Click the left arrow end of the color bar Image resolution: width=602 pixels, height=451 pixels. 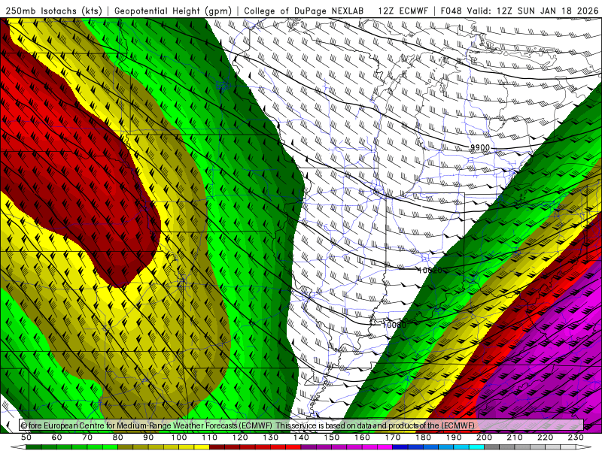click(18, 447)
